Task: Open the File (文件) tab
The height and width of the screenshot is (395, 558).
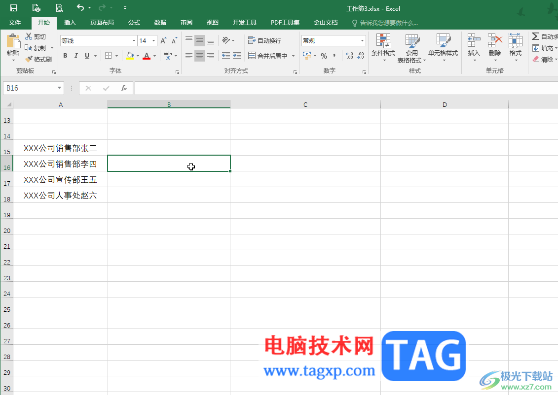Action: [15, 22]
